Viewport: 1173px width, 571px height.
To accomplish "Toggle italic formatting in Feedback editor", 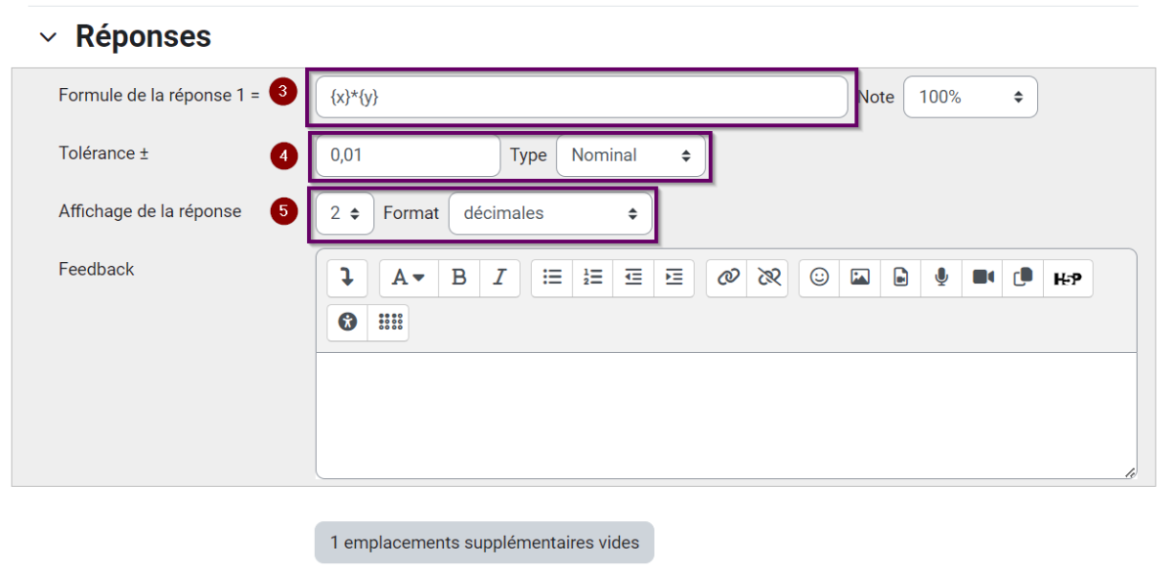I will (x=499, y=278).
